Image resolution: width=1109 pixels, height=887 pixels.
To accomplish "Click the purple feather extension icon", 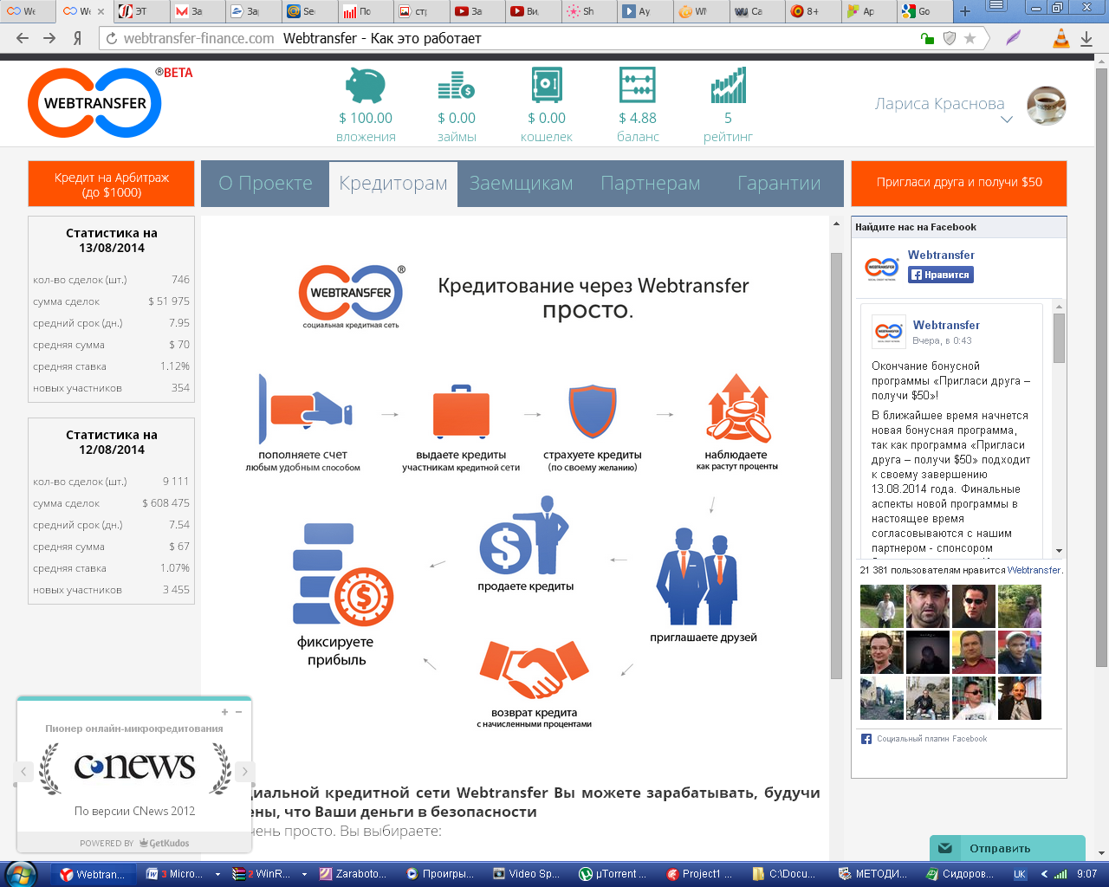I will [1013, 38].
